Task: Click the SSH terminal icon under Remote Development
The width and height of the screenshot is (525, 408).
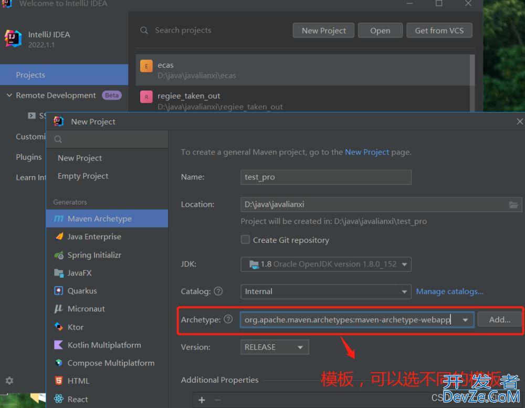Action: (32, 116)
